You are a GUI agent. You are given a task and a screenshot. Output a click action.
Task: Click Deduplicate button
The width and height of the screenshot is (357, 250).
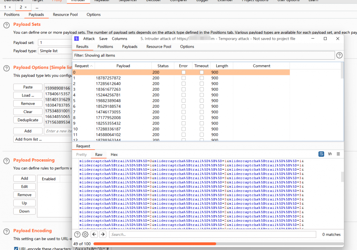click(x=28, y=120)
